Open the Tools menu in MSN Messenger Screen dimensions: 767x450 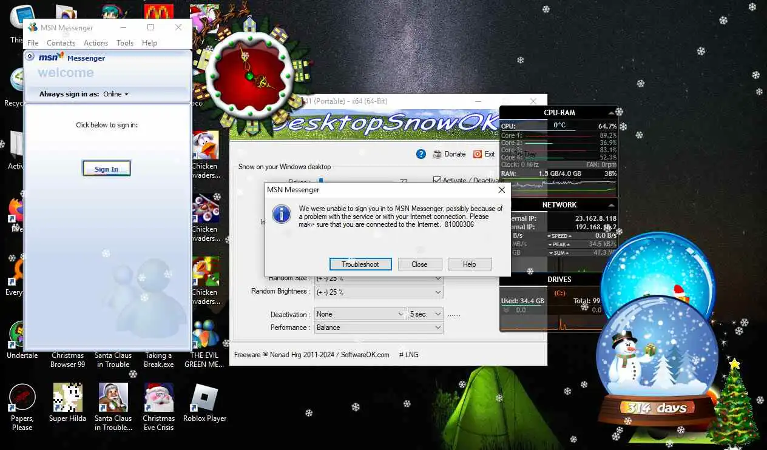tap(125, 43)
